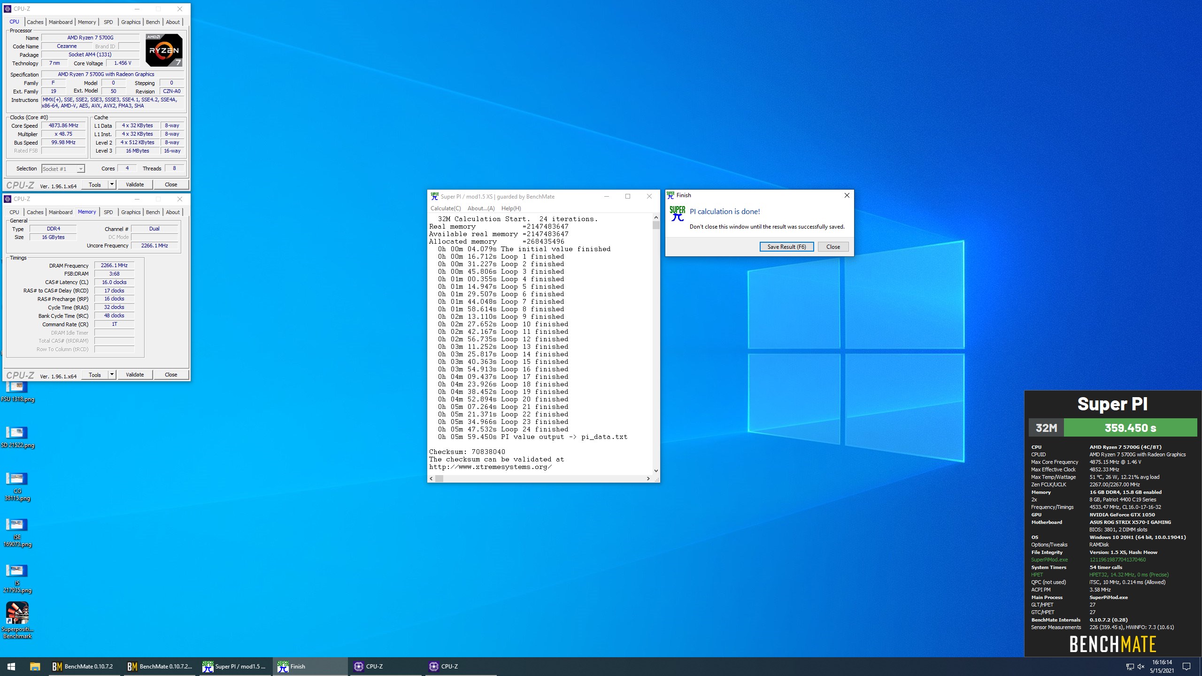Select the SPD tab in top CPU-Z
1202x676 pixels.
[108, 22]
